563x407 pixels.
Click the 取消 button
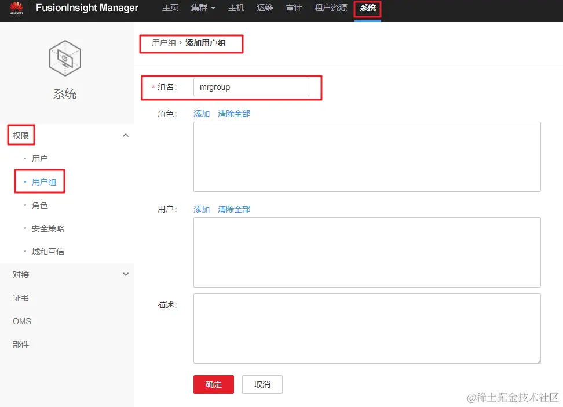click(262, 384)
